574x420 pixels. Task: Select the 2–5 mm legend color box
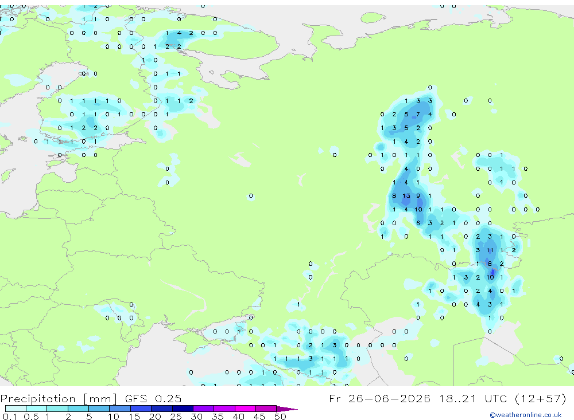[78, 409]
